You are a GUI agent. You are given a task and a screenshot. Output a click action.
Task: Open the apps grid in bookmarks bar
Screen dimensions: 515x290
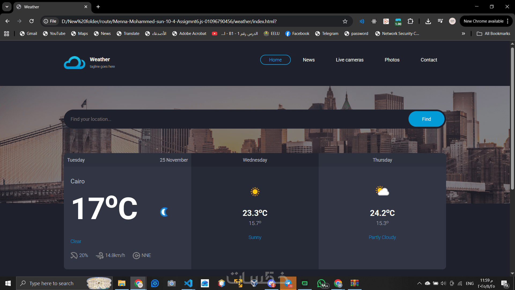[x=7, y=34]
